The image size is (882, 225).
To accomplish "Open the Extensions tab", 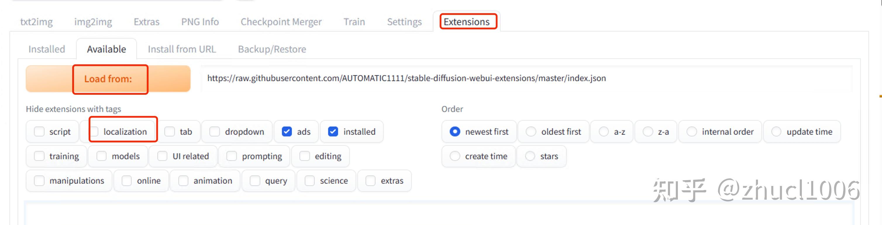I will tap(466, 22).
